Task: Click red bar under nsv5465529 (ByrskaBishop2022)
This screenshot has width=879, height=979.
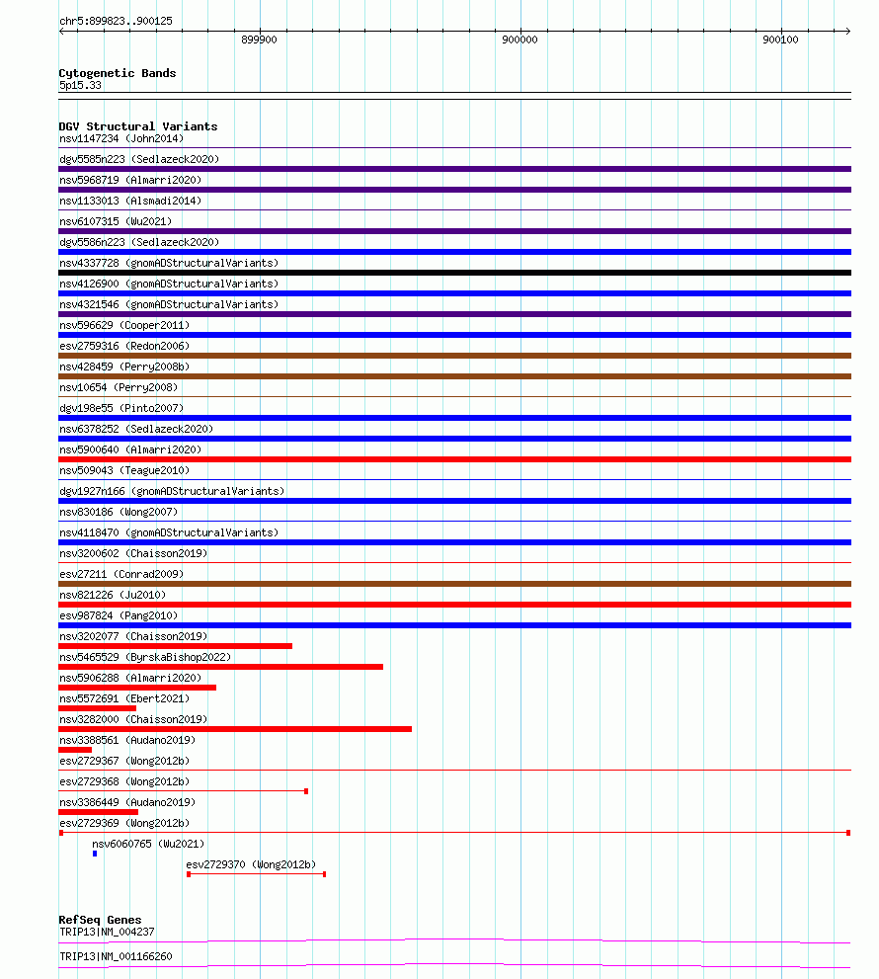Action: pos(221,667)
